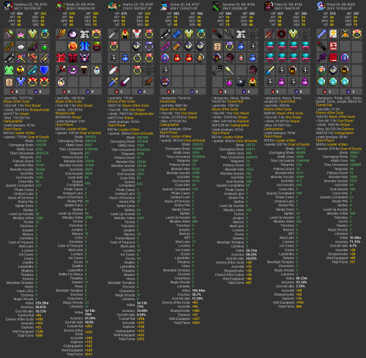The image size is (366, 358).
Task: Select the golden helmet equipped on Warrior
Action: 125,34
